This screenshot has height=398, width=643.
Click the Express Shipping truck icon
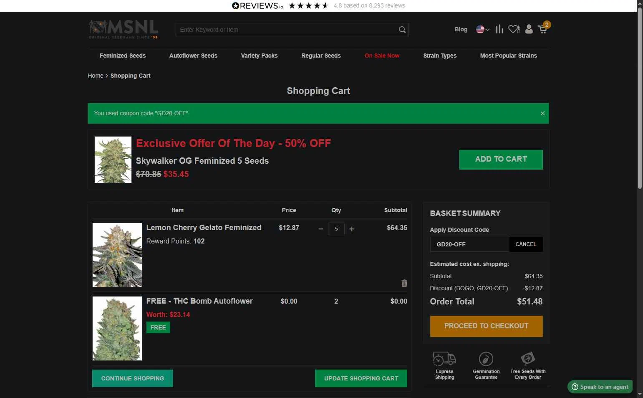444,359
